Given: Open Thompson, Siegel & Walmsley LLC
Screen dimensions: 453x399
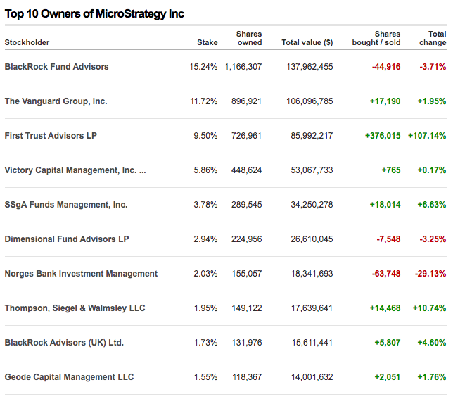Looking at the screenshot, I should (75, 308).
